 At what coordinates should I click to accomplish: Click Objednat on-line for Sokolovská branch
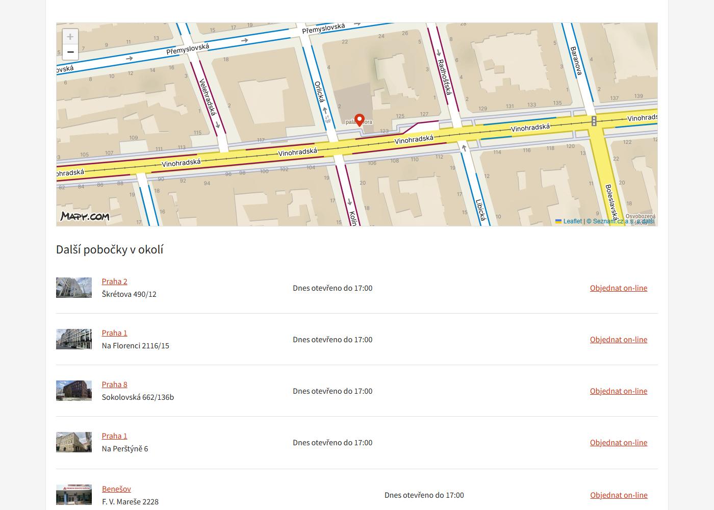(x=619, y=391)
